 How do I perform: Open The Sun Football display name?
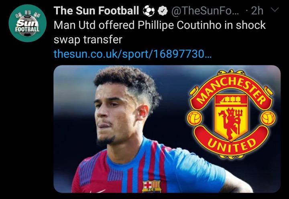coord(96,10)
